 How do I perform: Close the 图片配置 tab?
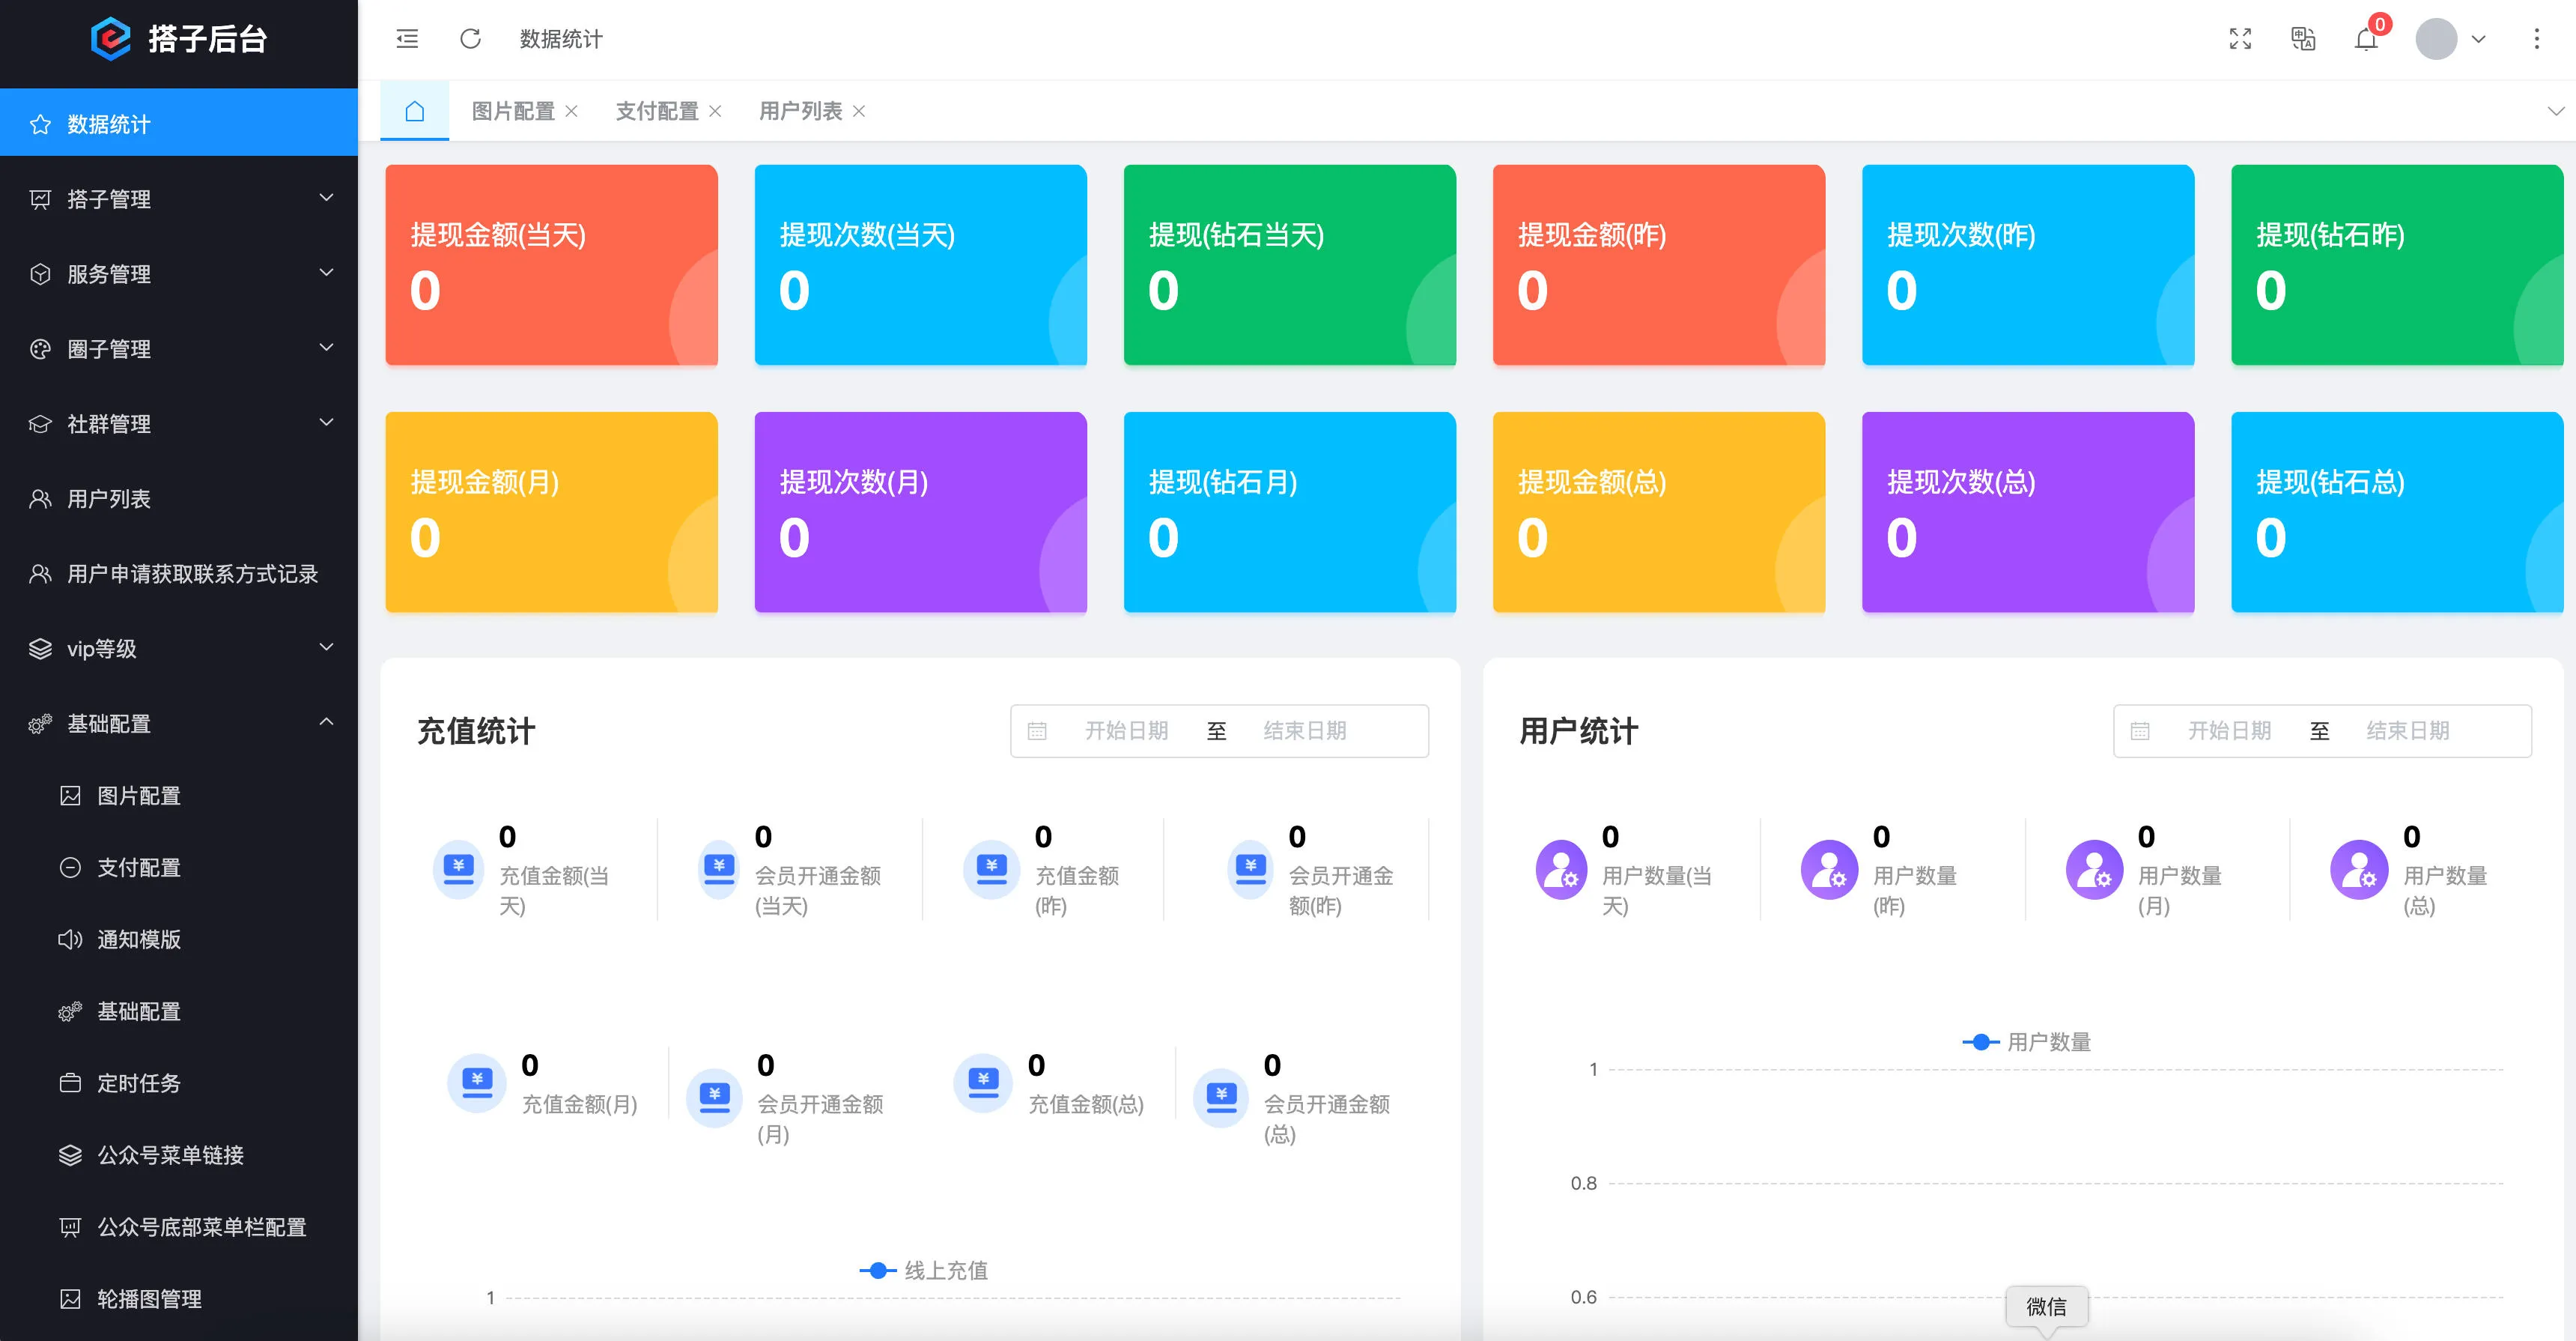(572, 111)
